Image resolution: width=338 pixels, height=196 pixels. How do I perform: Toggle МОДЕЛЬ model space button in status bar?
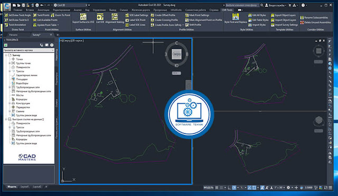point(209,188)
